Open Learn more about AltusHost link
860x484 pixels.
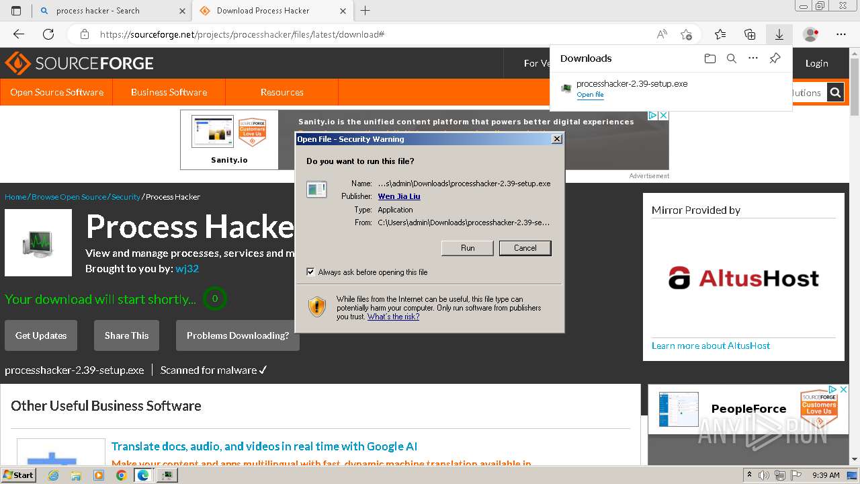(x=711, y=346)
